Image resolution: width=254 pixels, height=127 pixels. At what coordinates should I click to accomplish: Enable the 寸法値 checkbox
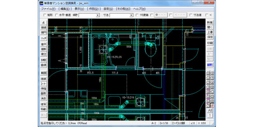[x=191, y=15]
